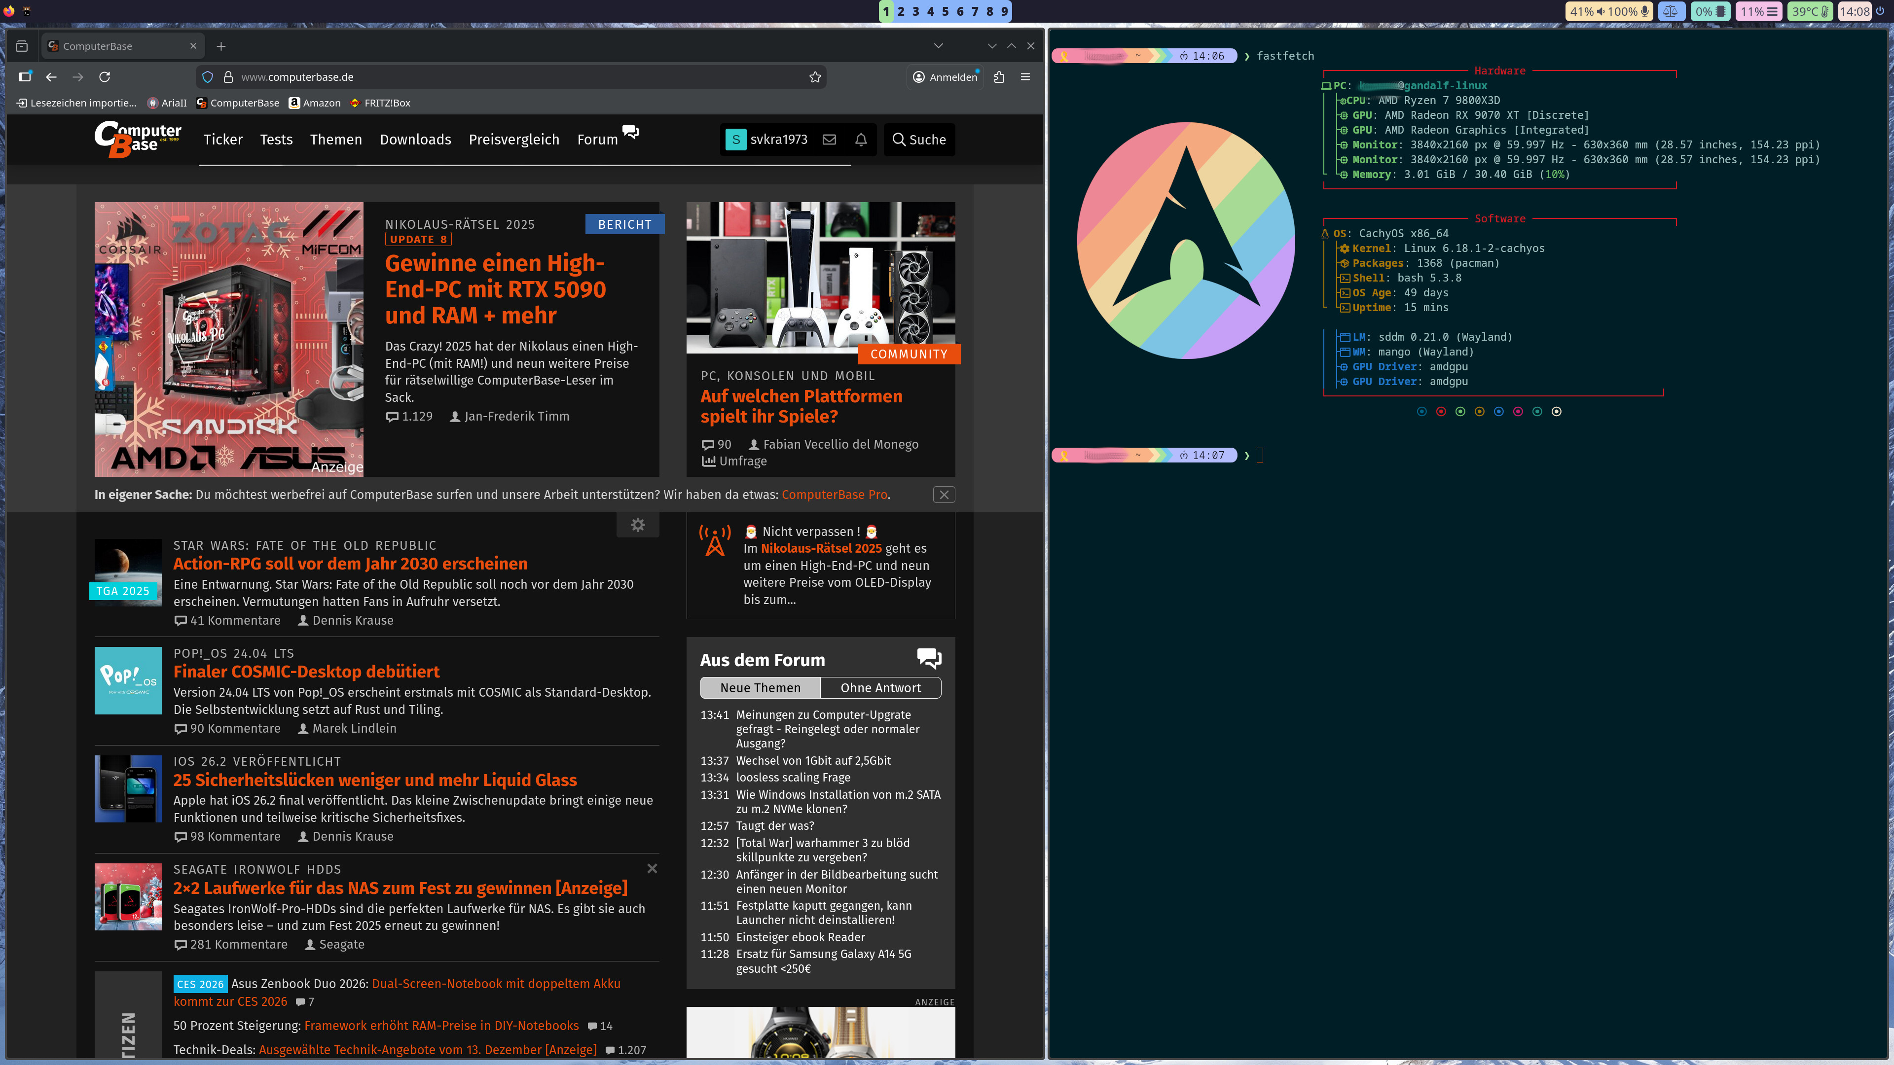Open the messages envelope icon next to svkra1973
The width and height of the screenshot is (1894, 1065).
pos(829,140)
